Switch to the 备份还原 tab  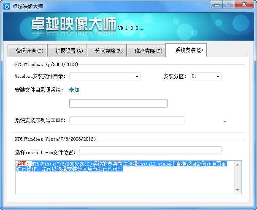pos(30,51)
